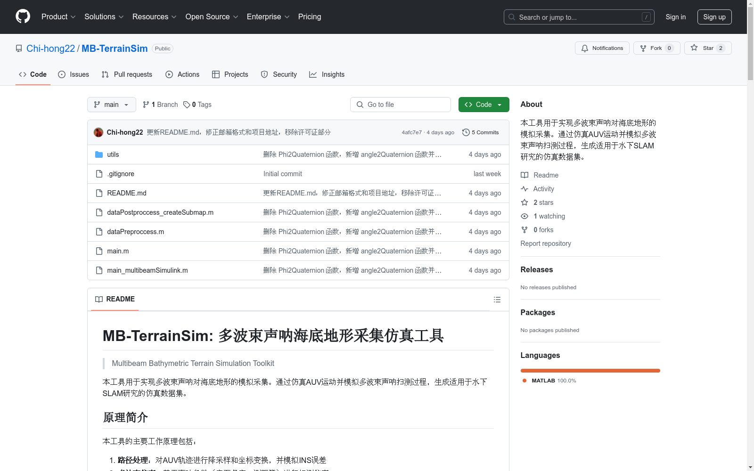Image resolution: width=754 pixels, height=471 pixels.
Task: Select the README tab in file viewer
Action: 115,299
